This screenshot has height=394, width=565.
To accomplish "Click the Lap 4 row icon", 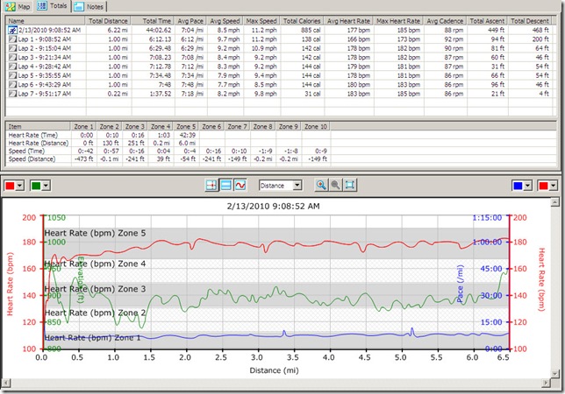I will (12, 67).
